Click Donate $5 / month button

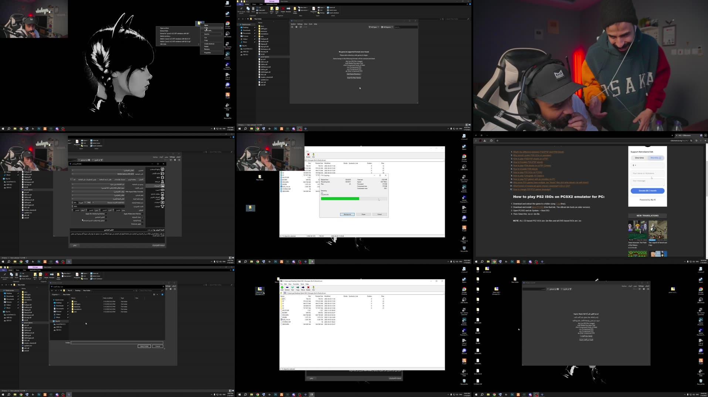click(647, 191)
